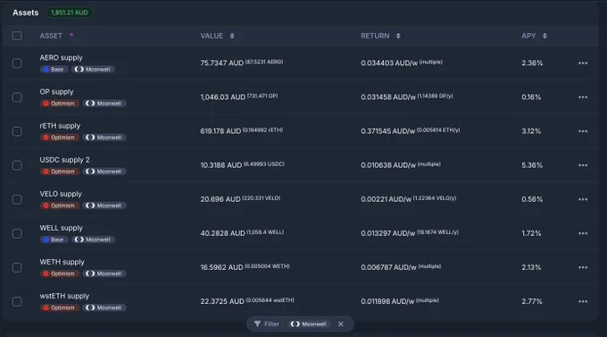
Task: Sort by the ASSET column arrow
Action: [x=71, y=35]
